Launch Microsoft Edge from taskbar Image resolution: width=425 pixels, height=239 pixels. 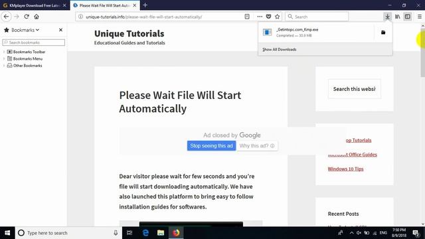click(145, 233)
